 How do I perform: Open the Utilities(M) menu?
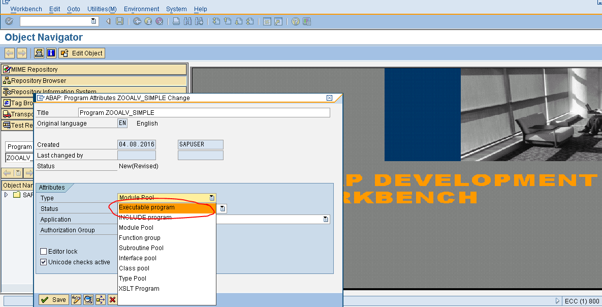click(102, 9)
